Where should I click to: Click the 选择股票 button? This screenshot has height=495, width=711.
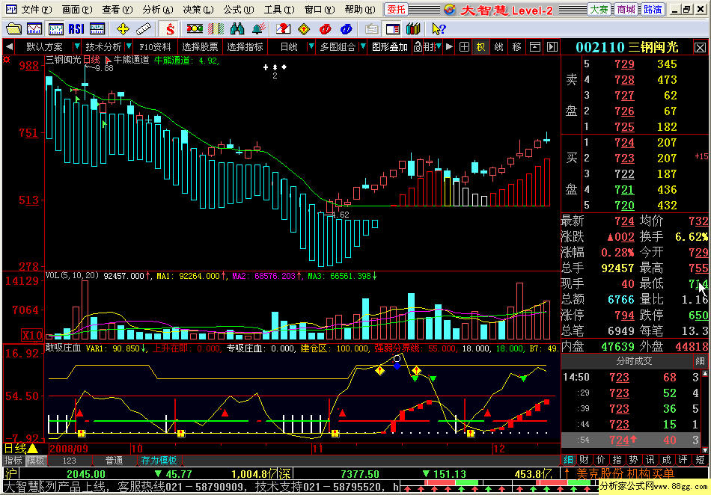[x=200, y=46]
